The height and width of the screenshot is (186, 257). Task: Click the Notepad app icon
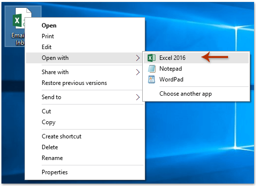pyautogui.click(x=152, y=69)
